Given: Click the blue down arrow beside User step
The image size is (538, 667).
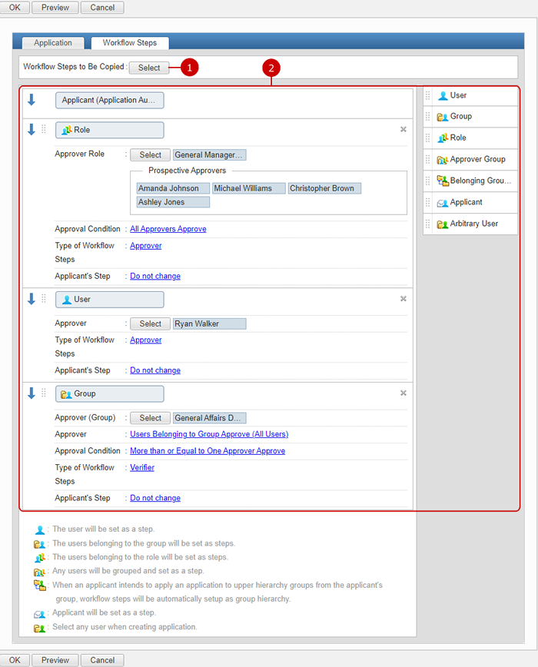Looking at the screenshot, I should point(32,299).
